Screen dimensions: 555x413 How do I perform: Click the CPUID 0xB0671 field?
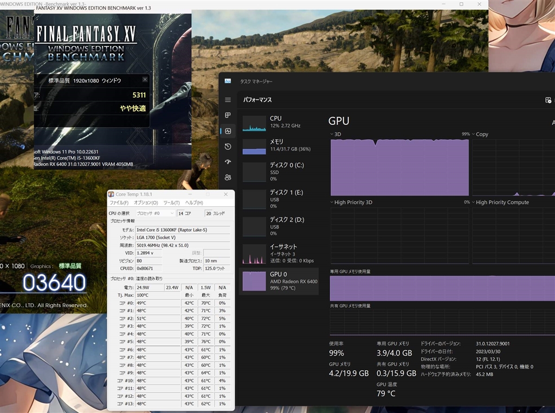click(x=149, y=268)
